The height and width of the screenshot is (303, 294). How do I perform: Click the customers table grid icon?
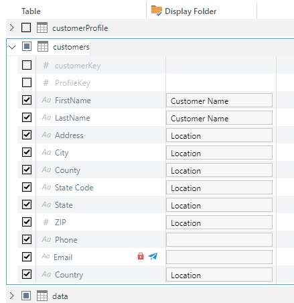(43, 46)
